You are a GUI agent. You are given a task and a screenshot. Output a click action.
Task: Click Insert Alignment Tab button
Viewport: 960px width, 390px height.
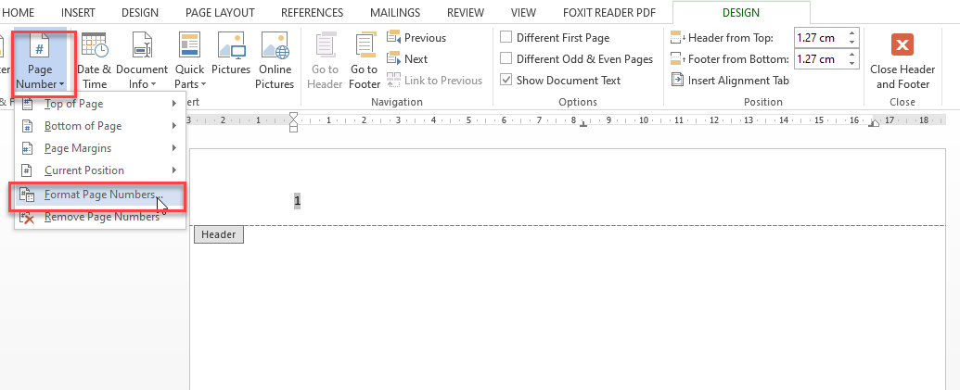point(729,81)
